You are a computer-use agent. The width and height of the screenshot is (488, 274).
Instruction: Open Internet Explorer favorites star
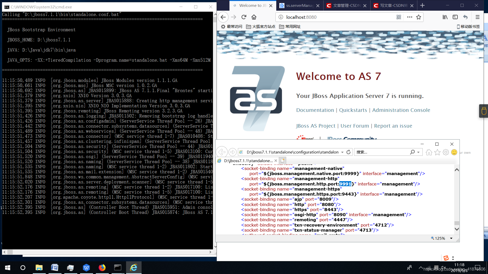(437, 152)
